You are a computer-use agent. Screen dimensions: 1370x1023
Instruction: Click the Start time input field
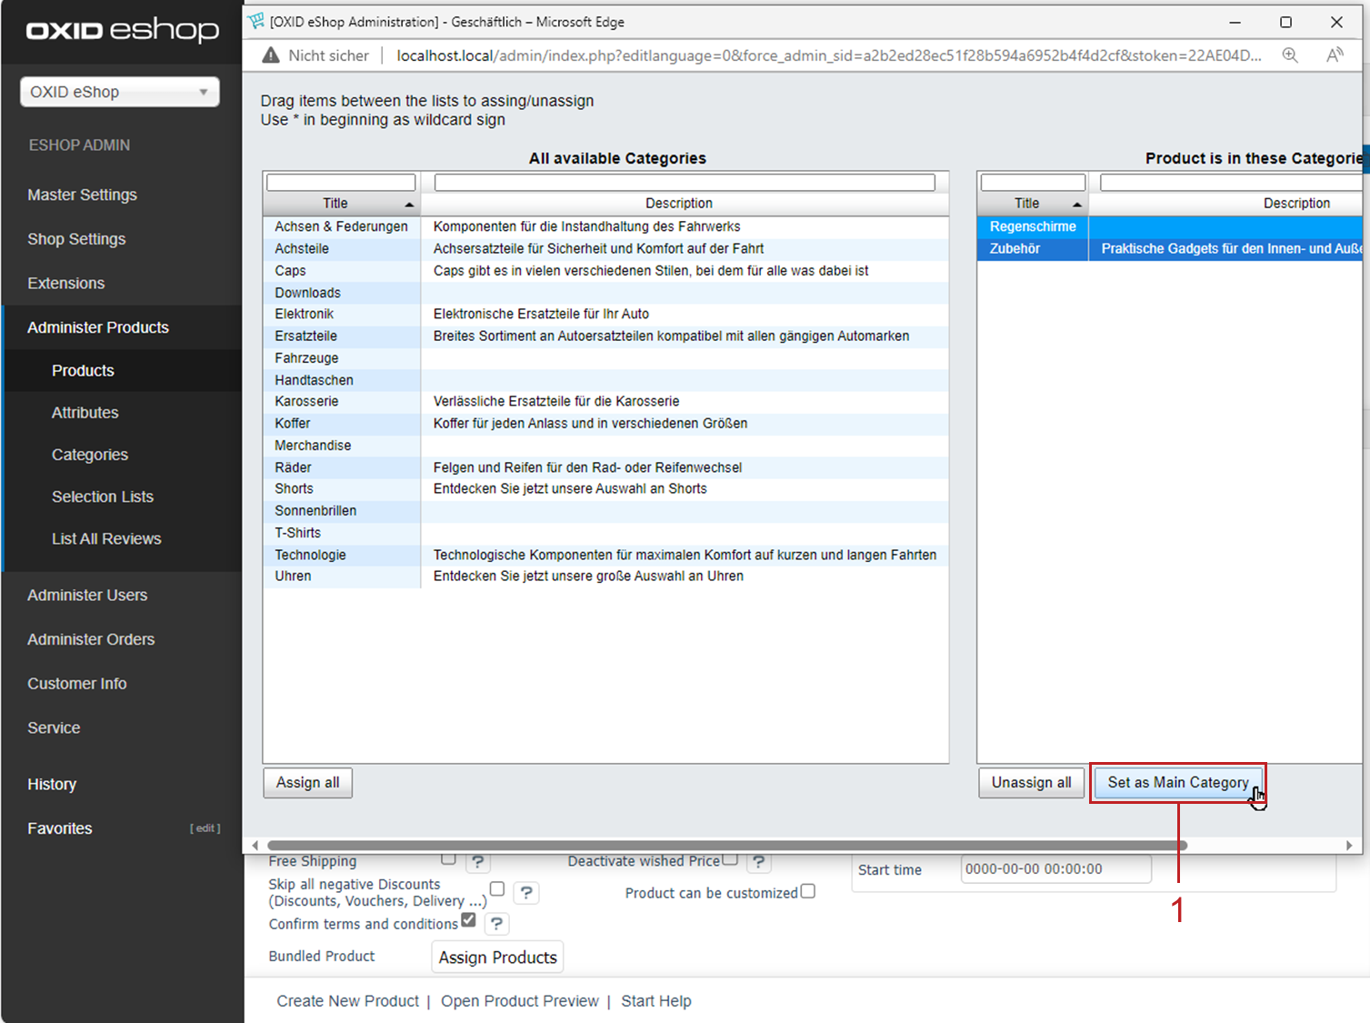coord(1055,869)
